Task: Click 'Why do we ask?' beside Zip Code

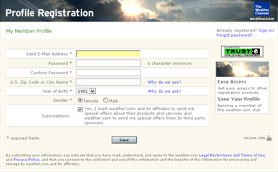Action: pos(164,82)
